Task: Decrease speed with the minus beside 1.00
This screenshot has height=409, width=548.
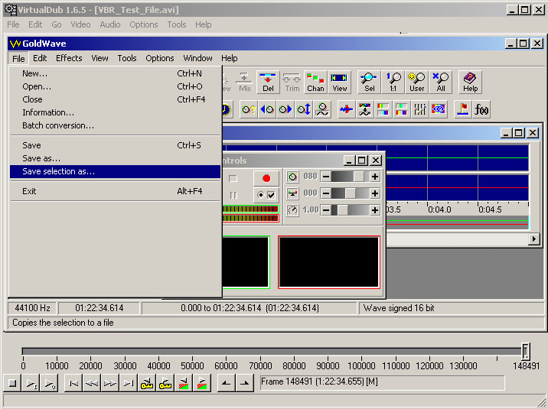Action: pos(326,210)
